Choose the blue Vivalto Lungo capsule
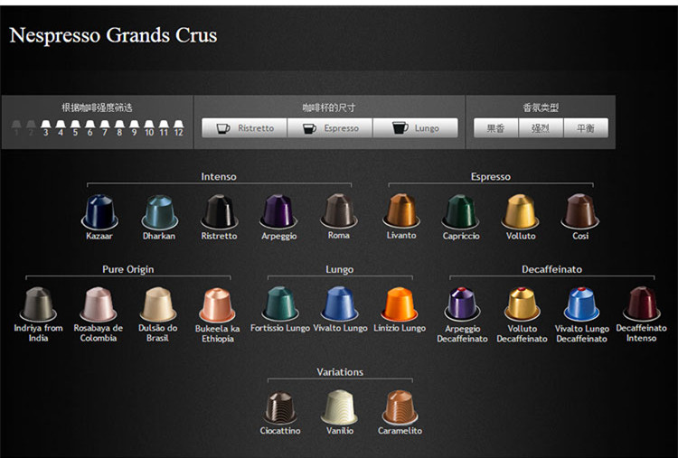This screenshot has height=458, width=678. 340,304
